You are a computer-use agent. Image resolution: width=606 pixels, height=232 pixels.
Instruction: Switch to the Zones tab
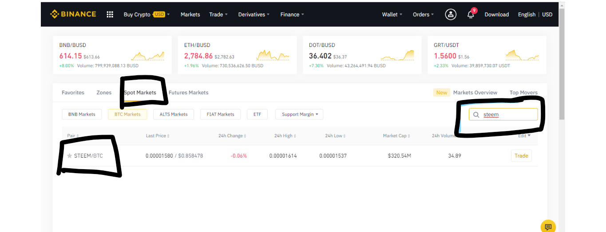[x=104, y=93]
